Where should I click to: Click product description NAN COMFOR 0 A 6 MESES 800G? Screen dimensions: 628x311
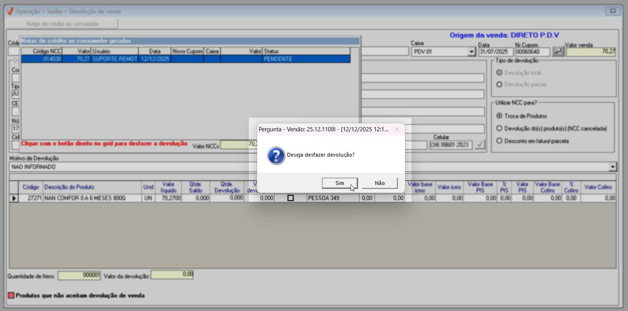pyautogui.click(x=92, y=198)
